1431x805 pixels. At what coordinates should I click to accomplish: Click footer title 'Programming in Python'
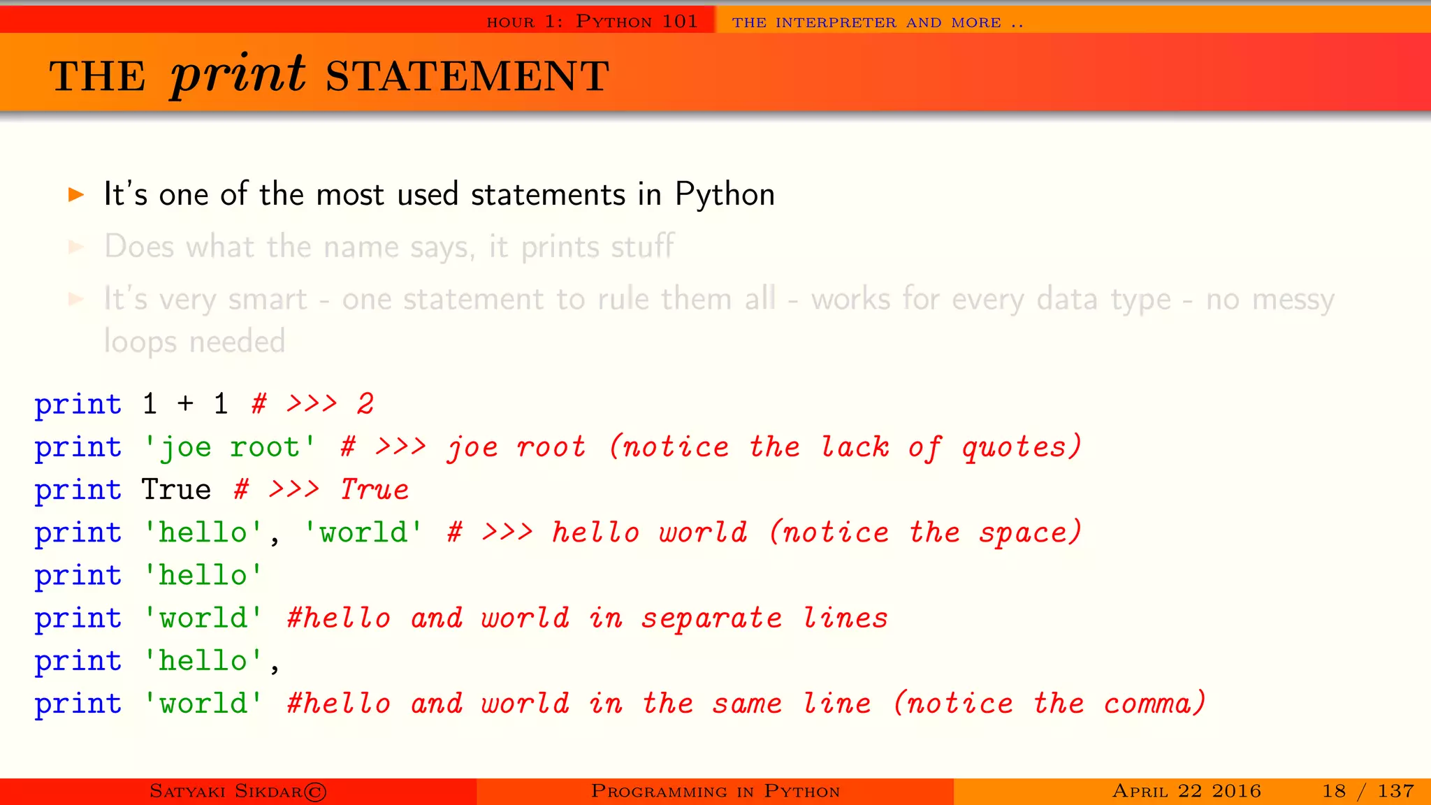[715, 791]
